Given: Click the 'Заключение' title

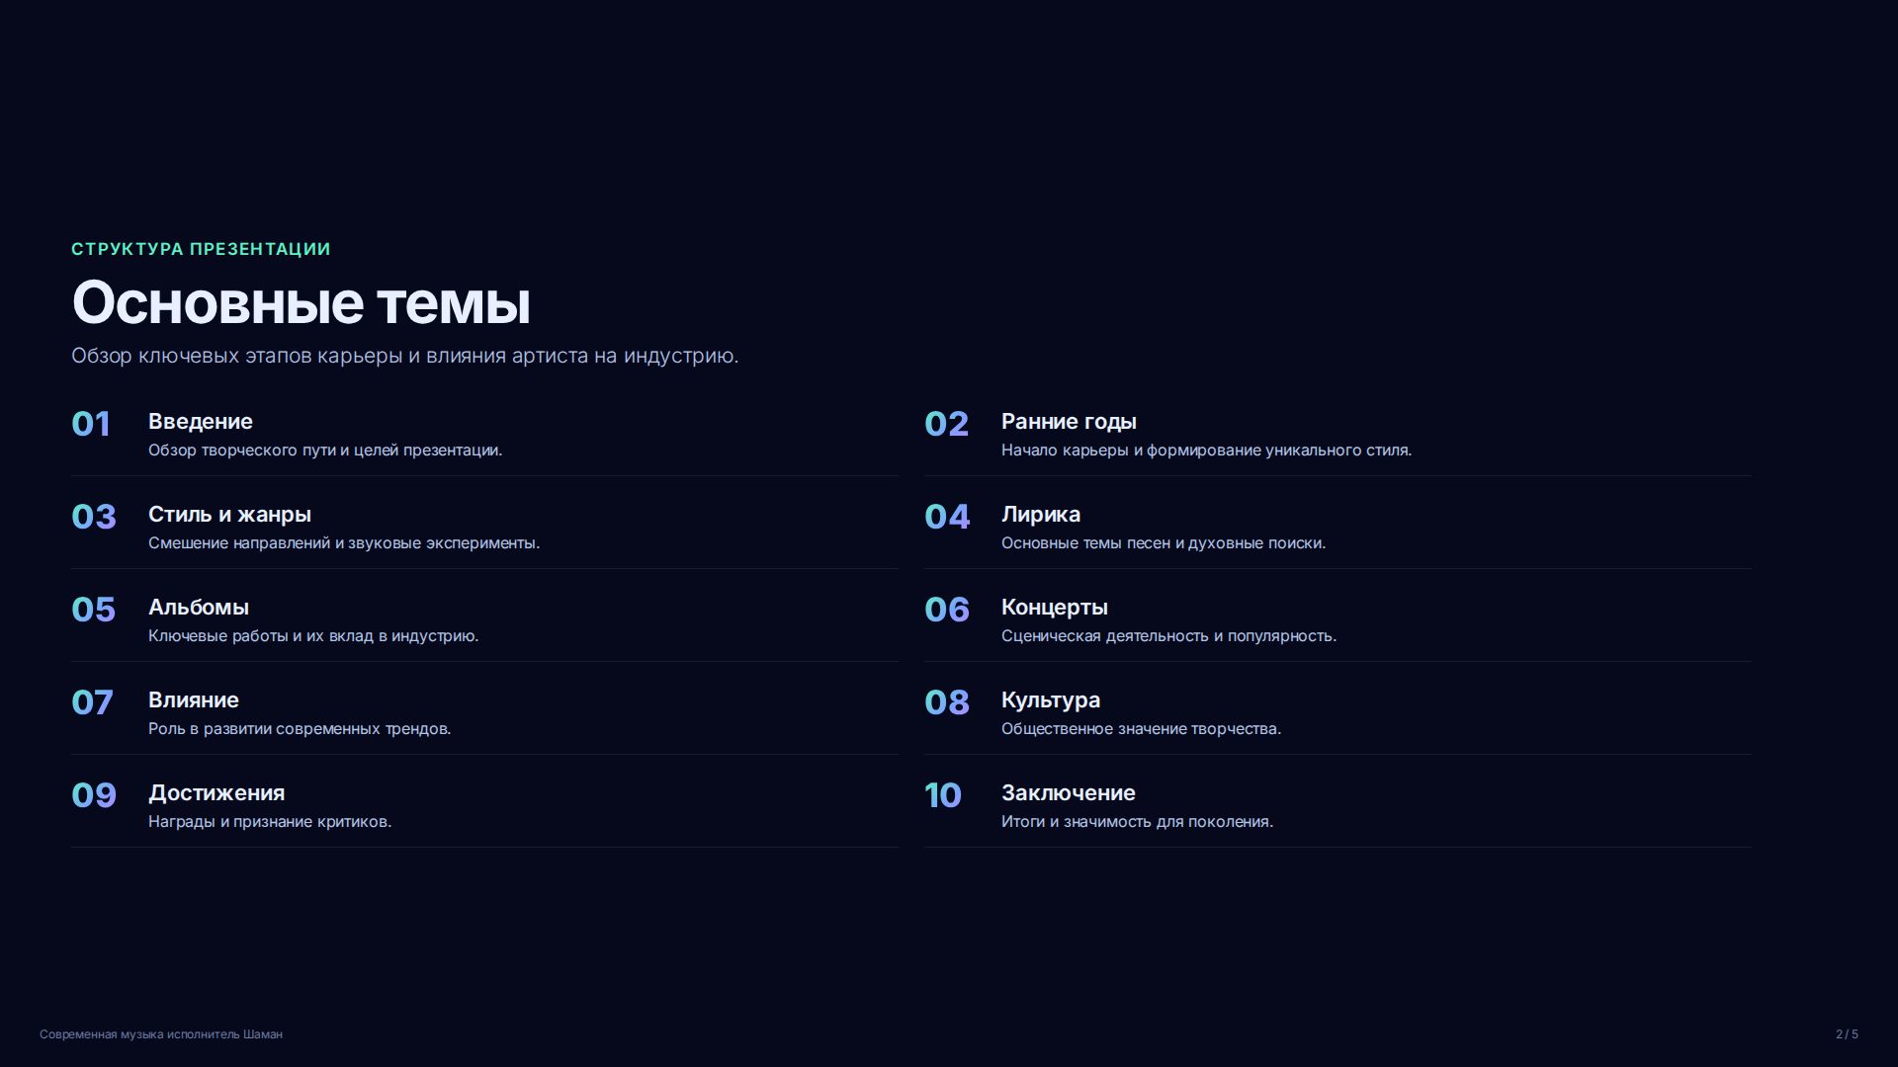Looking at the screenshot, I should [x=1069, y=793].
